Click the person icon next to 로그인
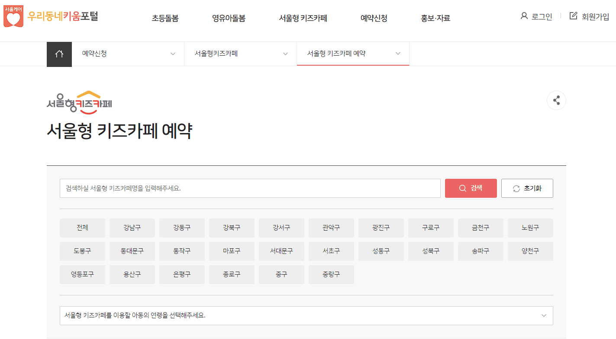Image resolution: width=616 pixels, height=339 pixels. point(523,16)
